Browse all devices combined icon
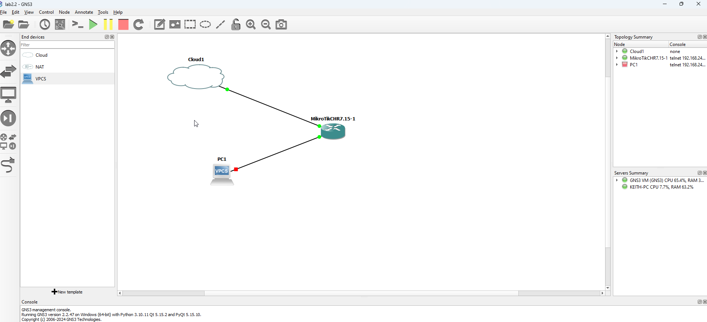 [x=8, y=142]
